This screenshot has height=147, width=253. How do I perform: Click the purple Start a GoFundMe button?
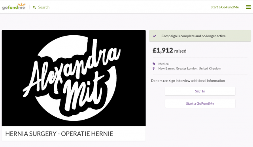[x=200, y=103]
